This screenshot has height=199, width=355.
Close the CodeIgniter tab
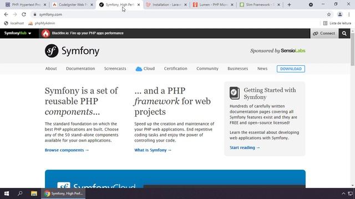click(92, 5)
